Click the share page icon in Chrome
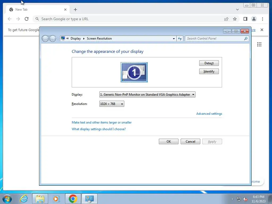Screen dimensions: 272x204 [226, 19]
